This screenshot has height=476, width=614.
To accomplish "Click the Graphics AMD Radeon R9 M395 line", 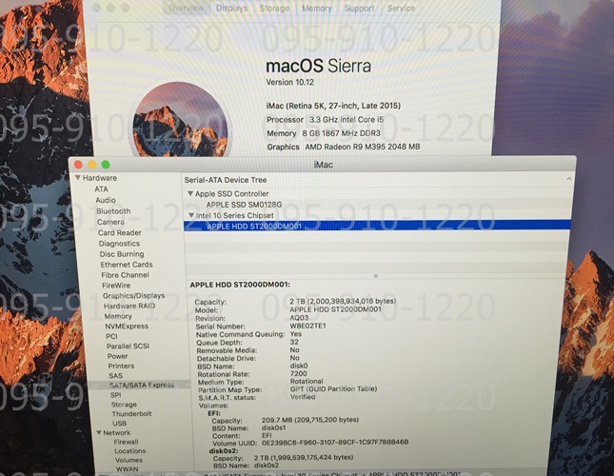I will [344, 147].
